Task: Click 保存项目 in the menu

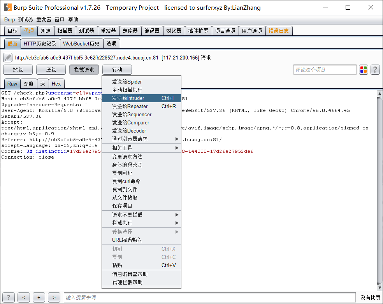Action: (x=141, y=206)
